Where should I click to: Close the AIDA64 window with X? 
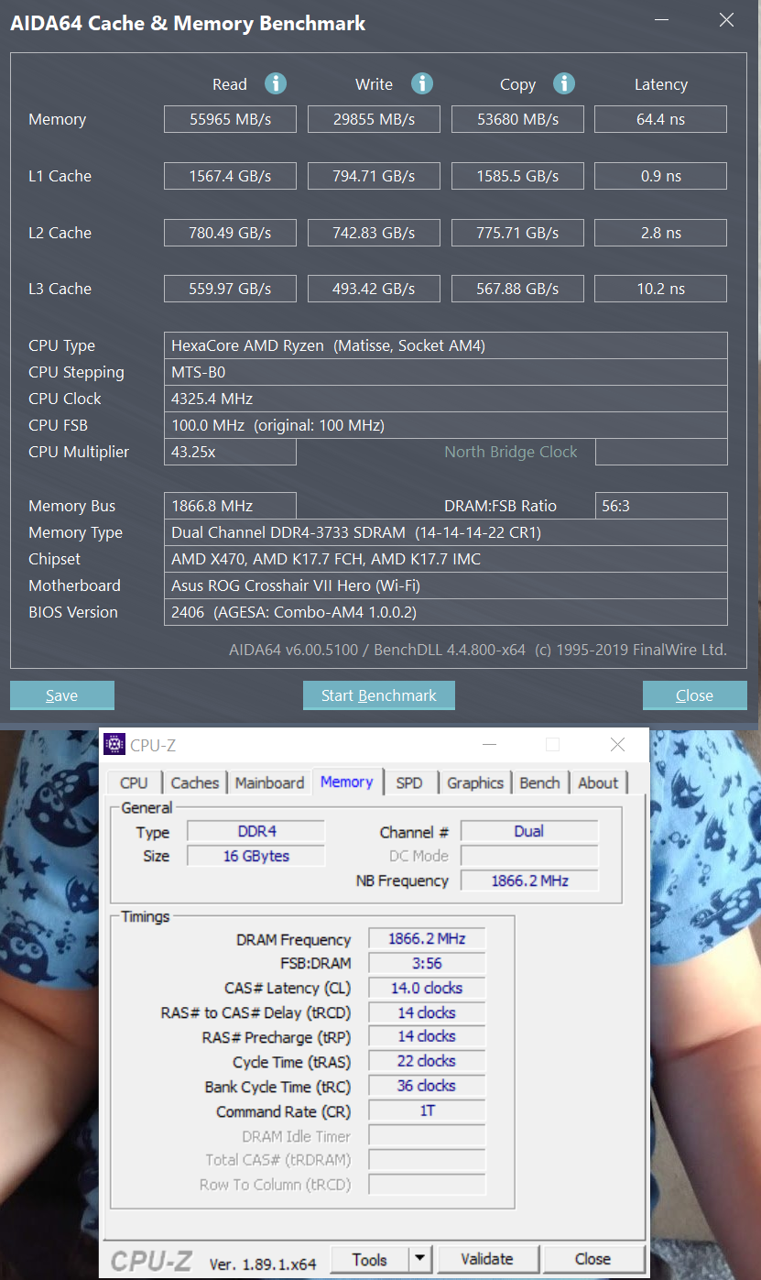(726, 20)
